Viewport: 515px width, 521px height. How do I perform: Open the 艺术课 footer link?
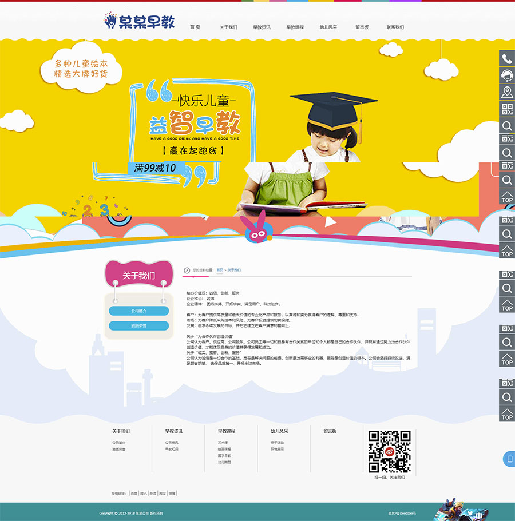[223, 443]
